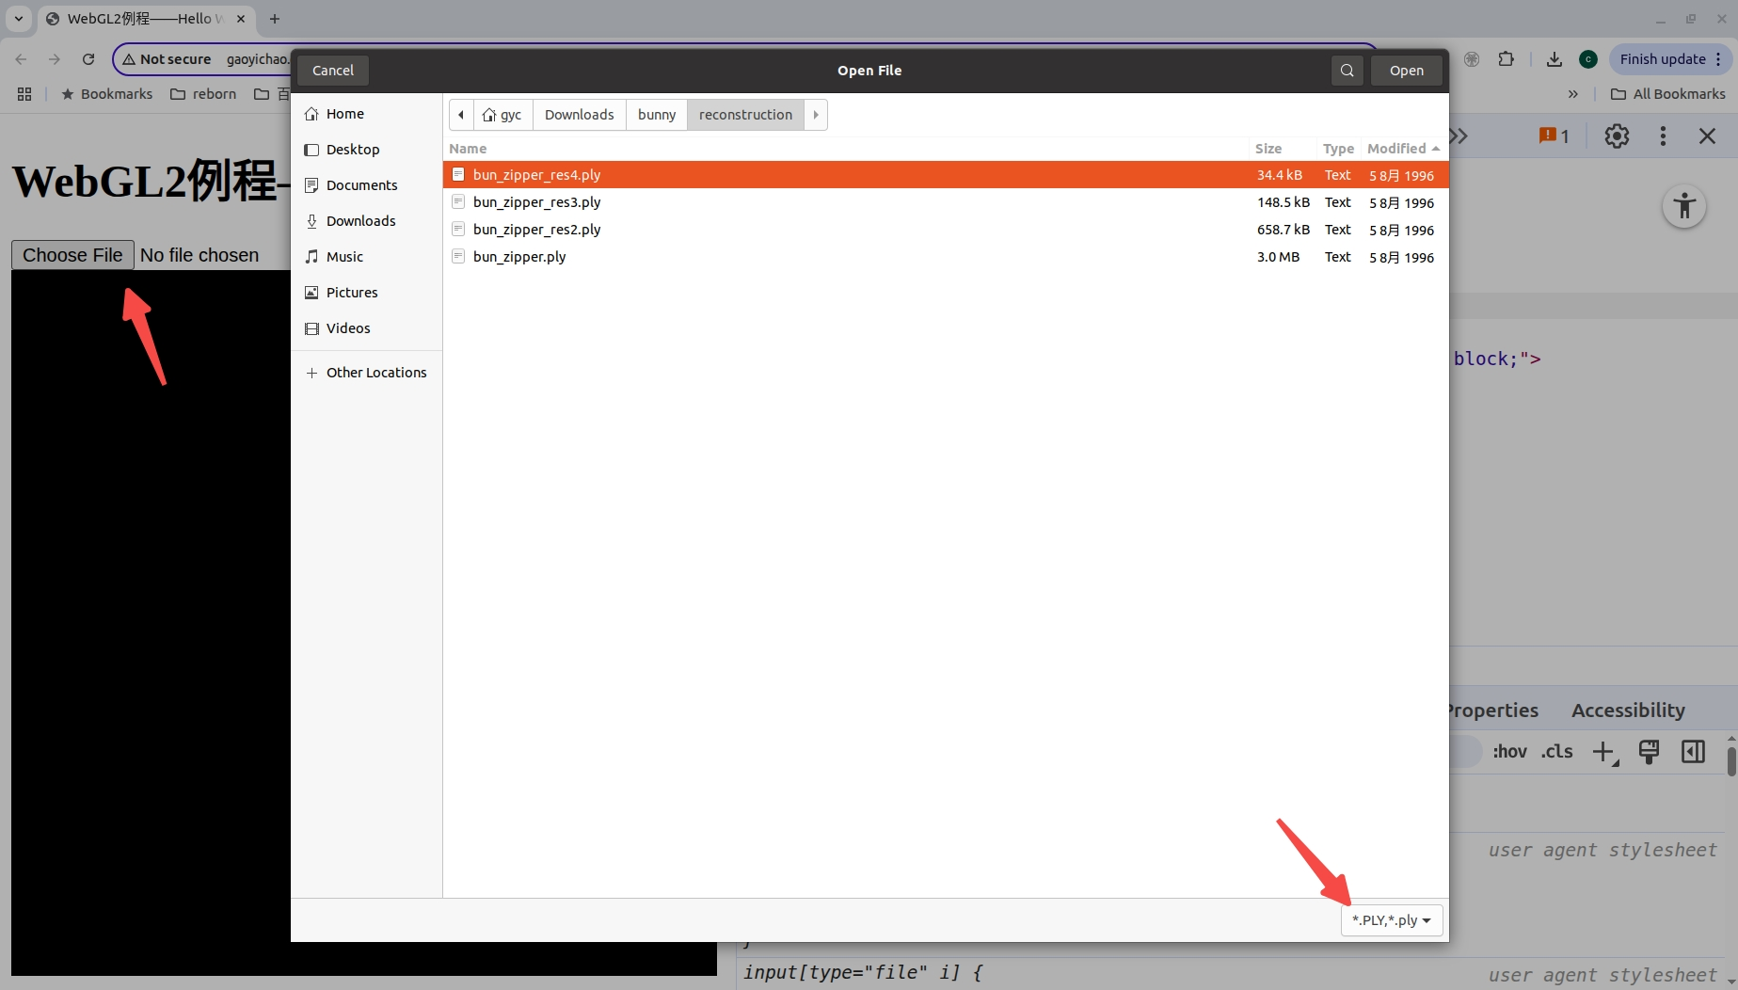This screenshot has height=990, width=1738.
Task: Select Downloads in the path breadcrumb
Action: (579, 115)
